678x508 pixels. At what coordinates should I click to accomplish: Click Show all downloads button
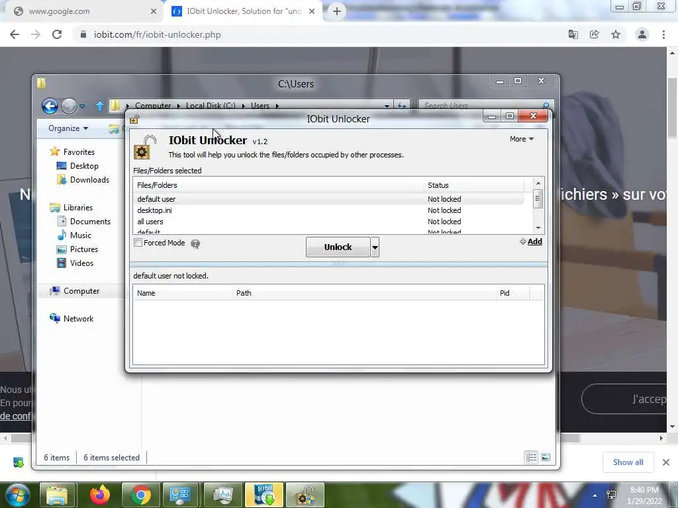tap(628, 462)
